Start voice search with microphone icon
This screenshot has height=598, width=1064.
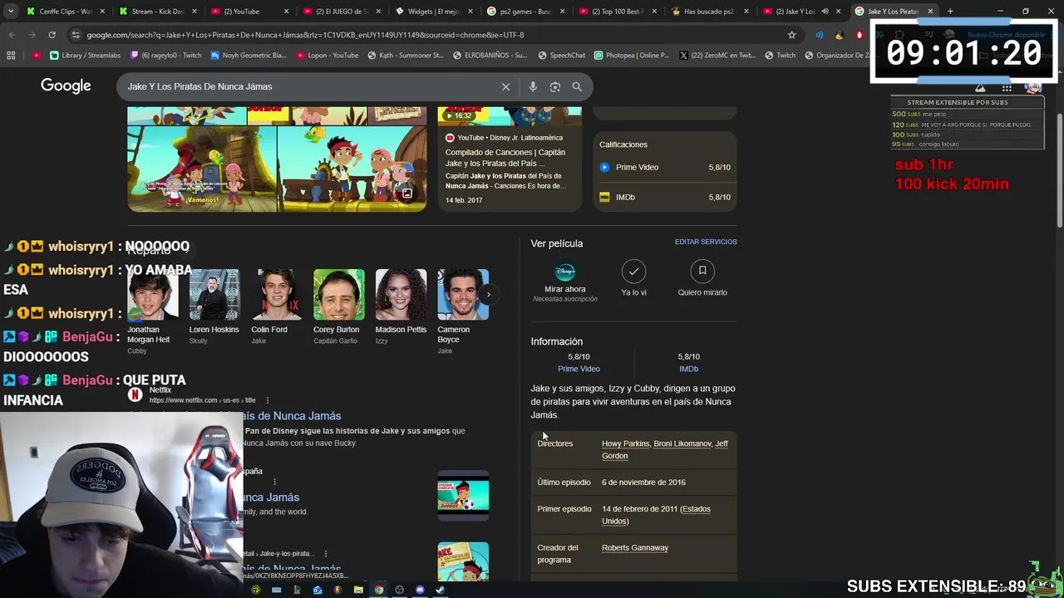click(533, 86)
